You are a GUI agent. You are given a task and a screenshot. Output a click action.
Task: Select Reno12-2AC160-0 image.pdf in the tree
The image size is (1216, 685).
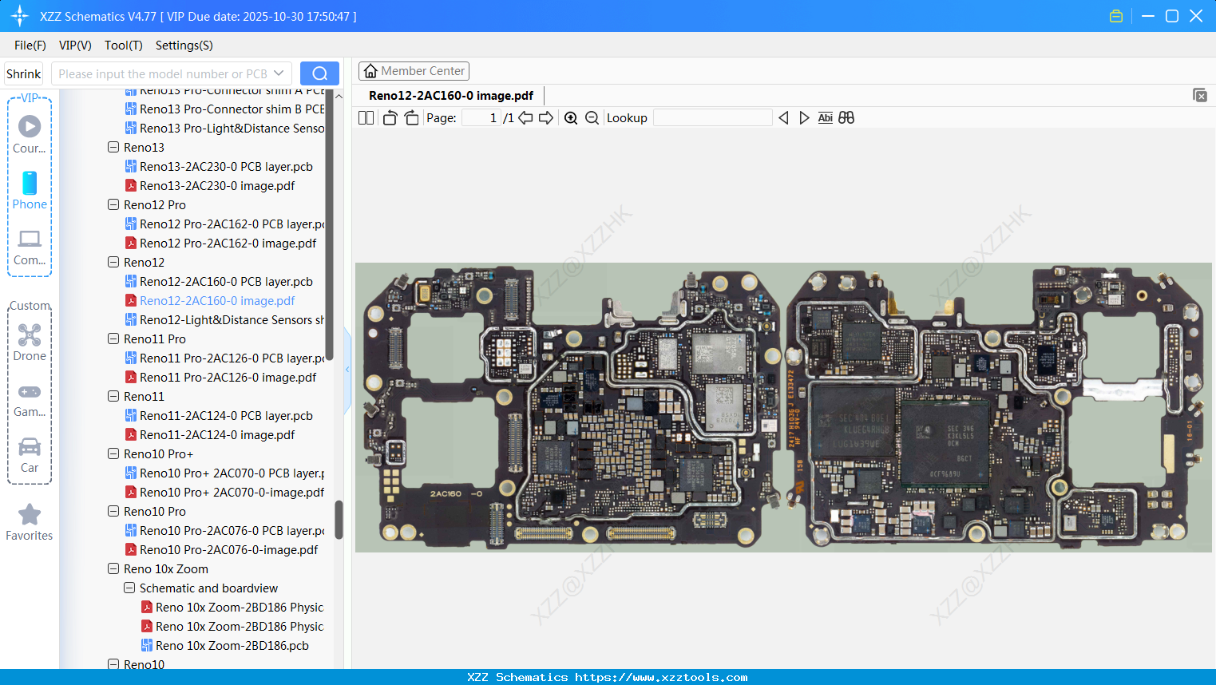217,300
